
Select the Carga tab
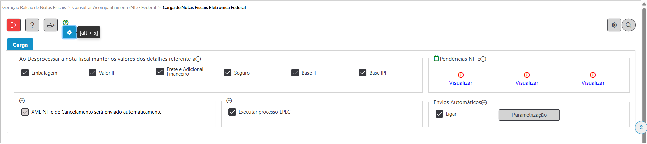[x=20, y=45]
